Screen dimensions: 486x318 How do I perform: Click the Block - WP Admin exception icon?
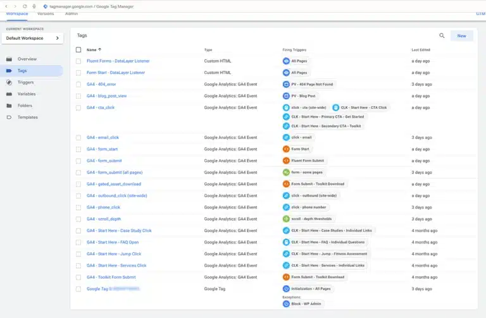tap(286, 303)
